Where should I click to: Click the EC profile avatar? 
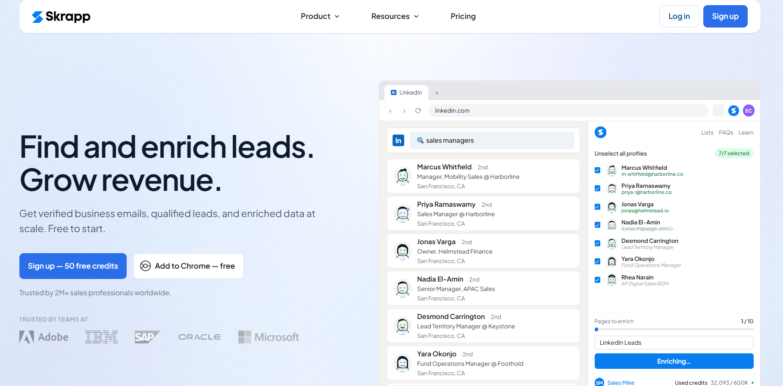(x=749, y=110)
